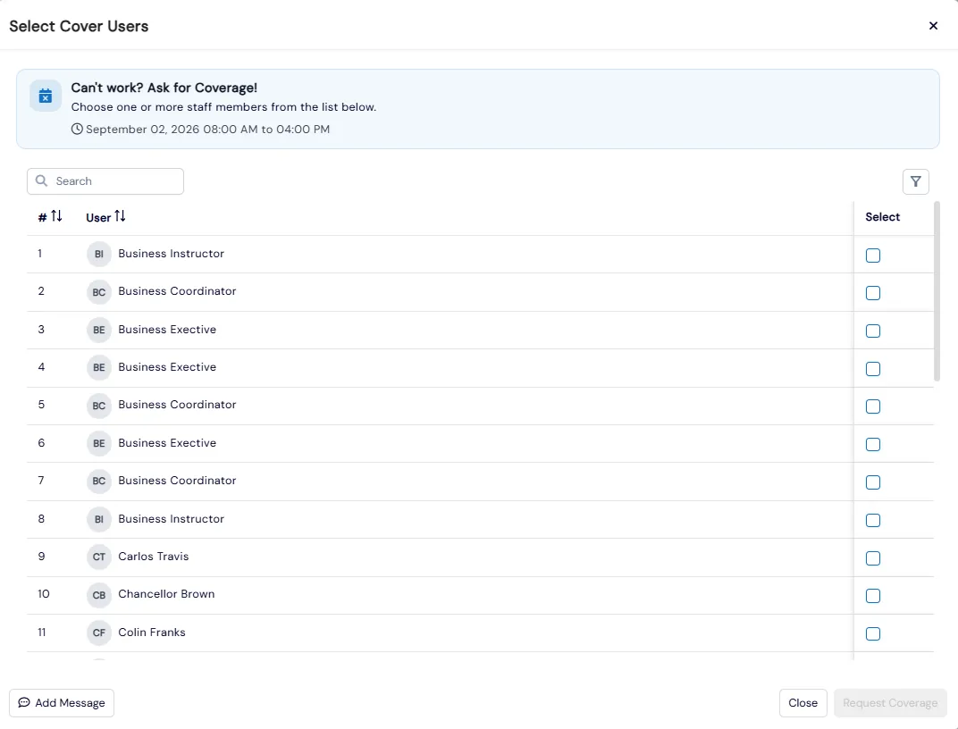Screen dimensions: 958x729
Task: Click the Select Cover Users title
Action: tap(79, 26)
